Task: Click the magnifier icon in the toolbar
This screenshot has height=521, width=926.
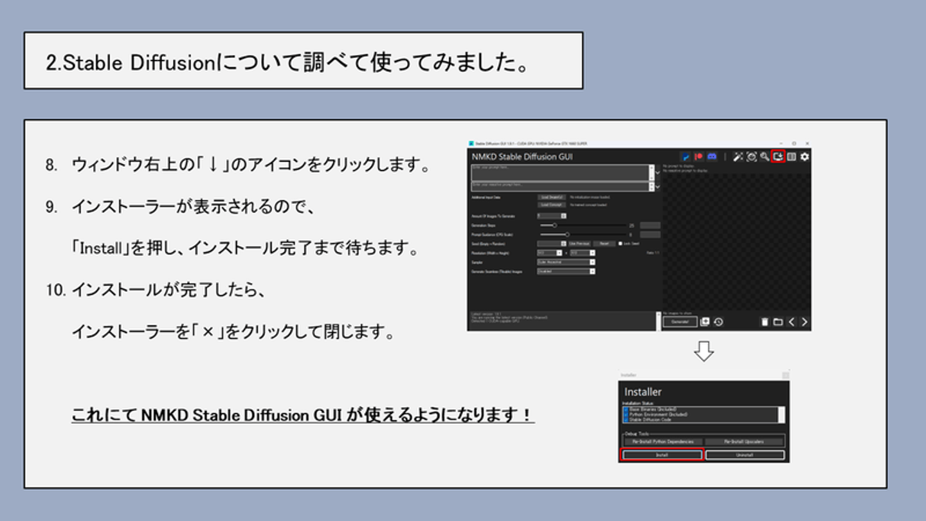Action: [x=765, y=156]
